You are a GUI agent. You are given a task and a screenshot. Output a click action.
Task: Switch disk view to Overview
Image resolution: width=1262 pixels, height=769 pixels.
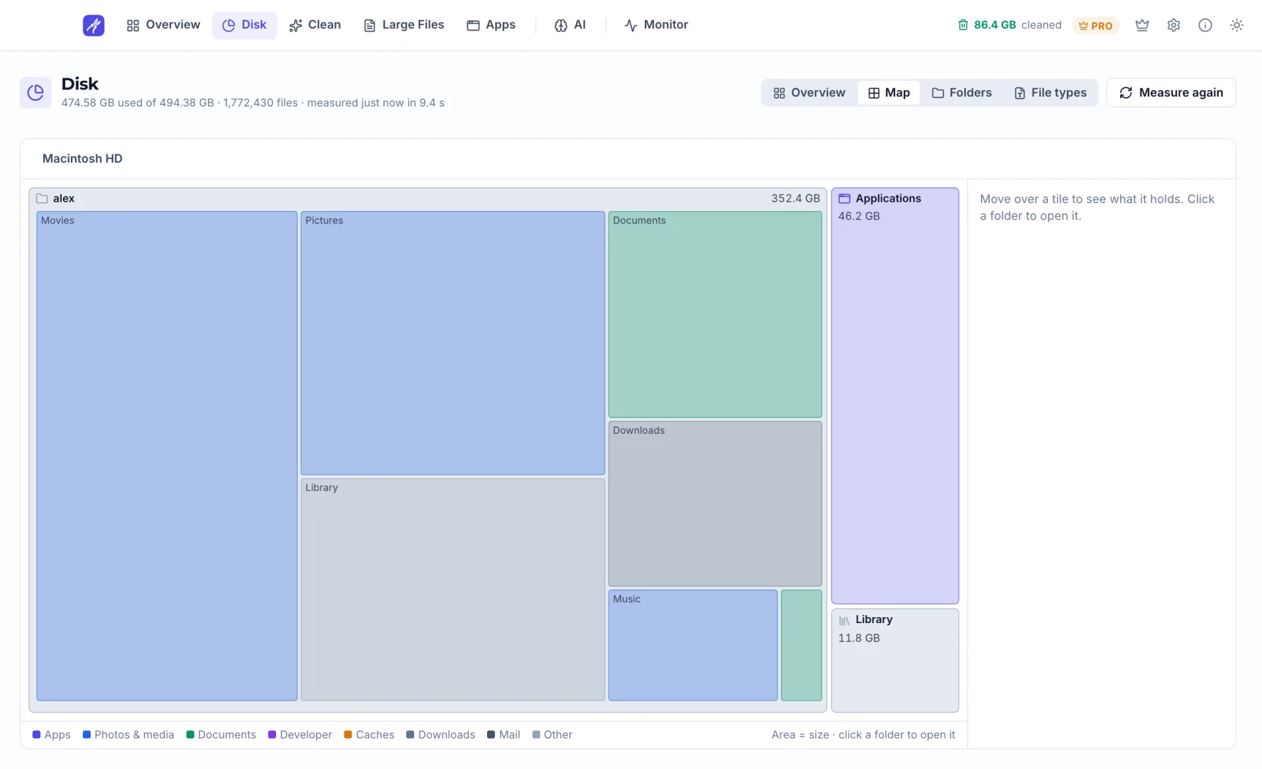coord(810,93)
